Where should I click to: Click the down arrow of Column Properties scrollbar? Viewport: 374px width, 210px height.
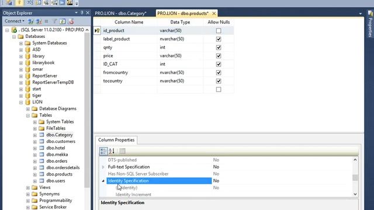coord(355,194)
